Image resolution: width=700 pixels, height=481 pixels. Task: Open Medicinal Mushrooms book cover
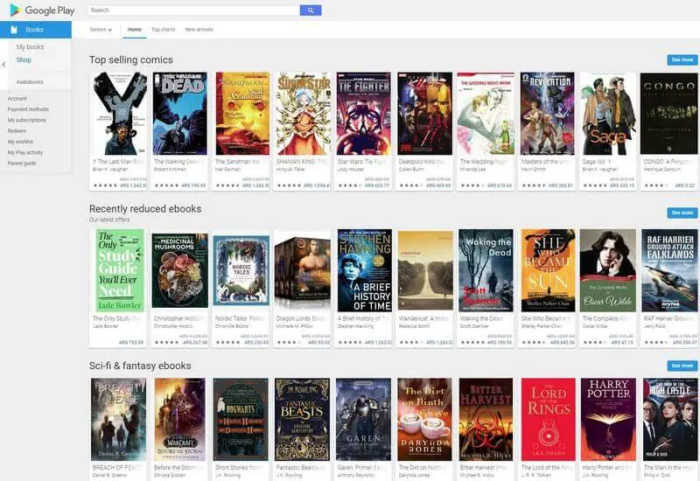pos(179,270)
